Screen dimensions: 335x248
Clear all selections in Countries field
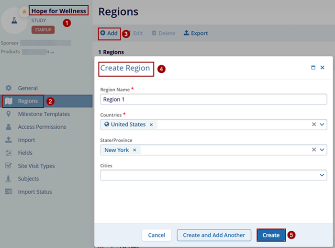pos(314,124)
